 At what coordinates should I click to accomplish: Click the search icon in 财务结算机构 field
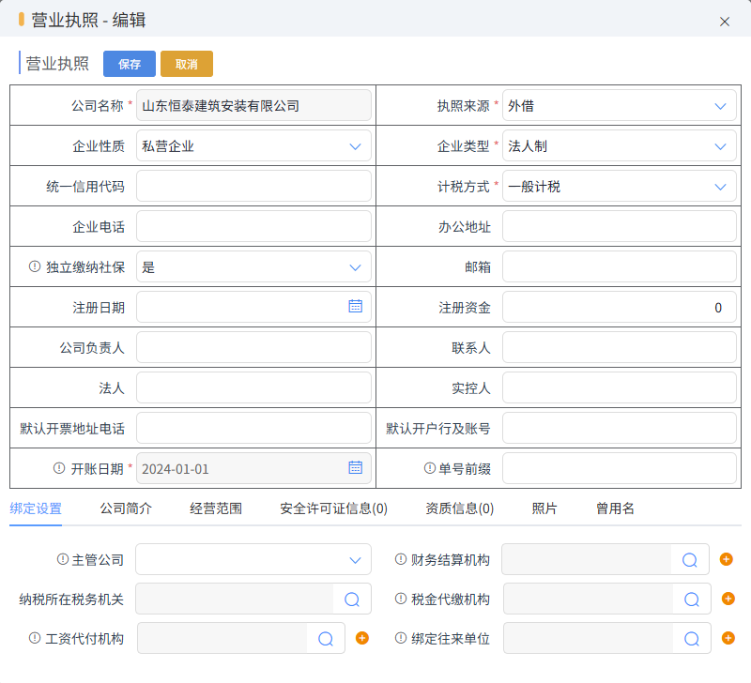click(690, 559)
